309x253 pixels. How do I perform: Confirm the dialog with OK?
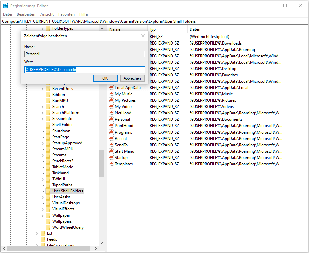pos(105,78)
